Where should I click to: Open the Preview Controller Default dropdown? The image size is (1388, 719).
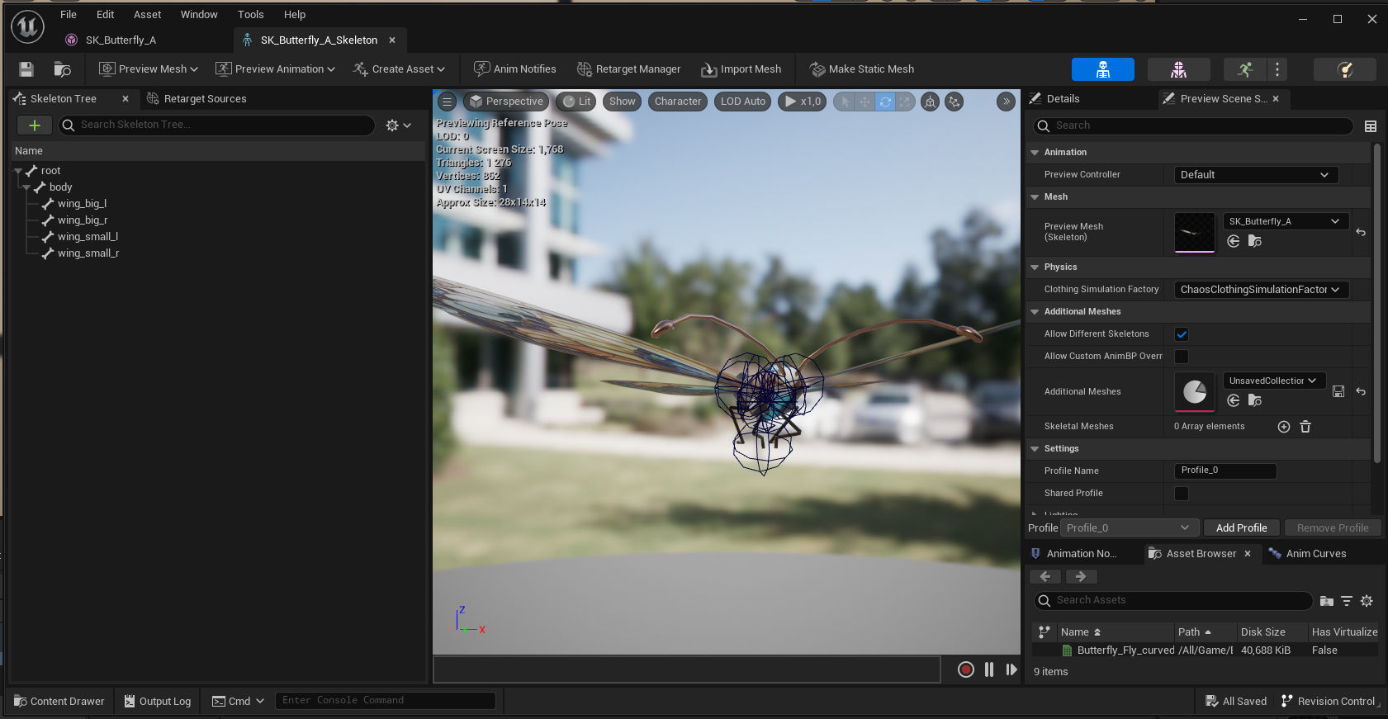1256,175
